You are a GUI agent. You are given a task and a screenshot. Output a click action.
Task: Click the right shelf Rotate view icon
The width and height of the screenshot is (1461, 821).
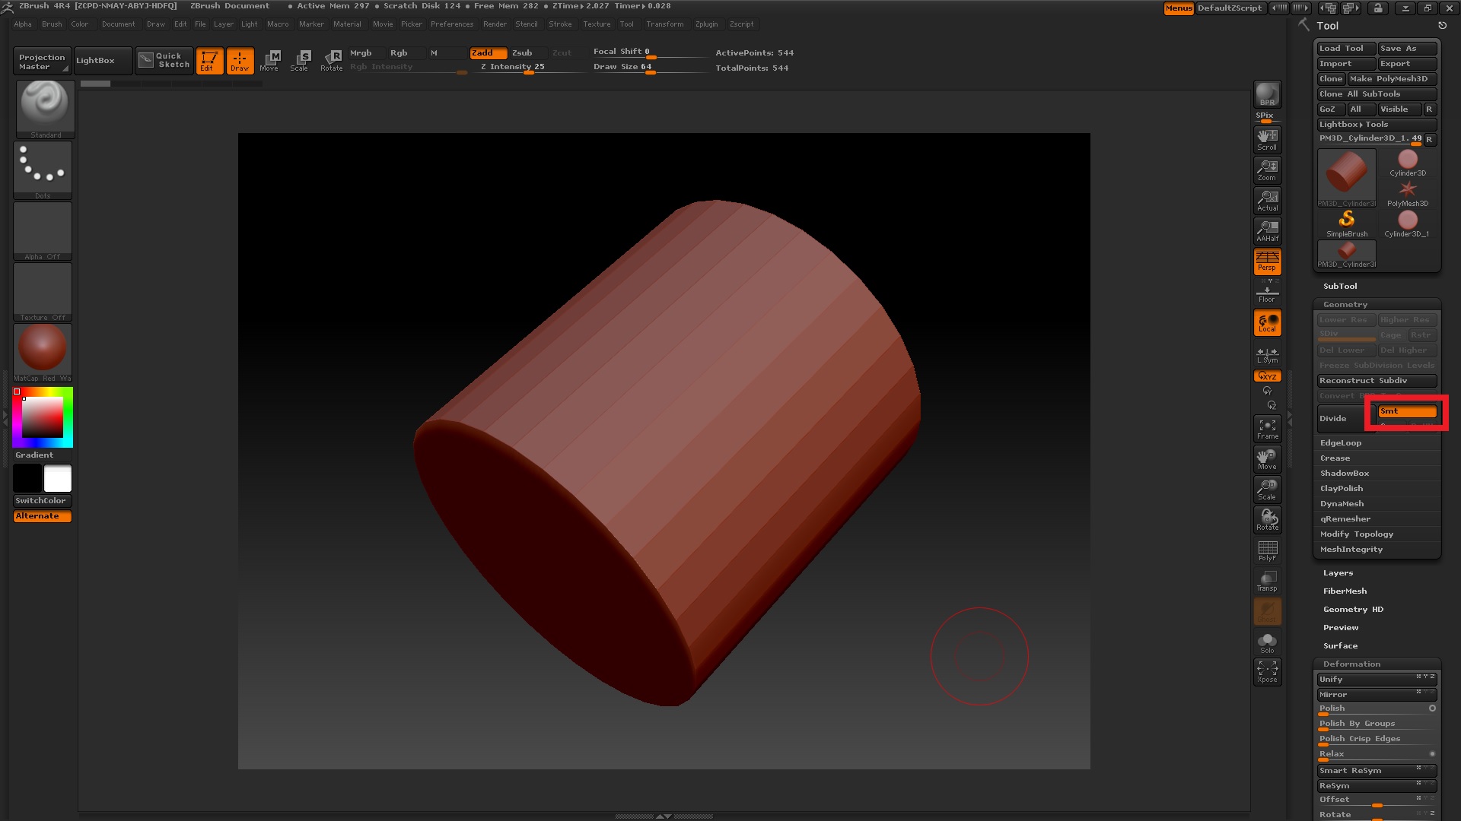(1267, 520)
